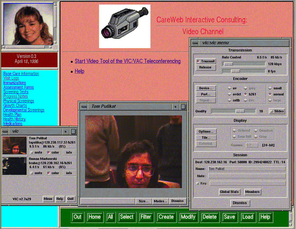Click the bandwidth rate control slider
The image size is (296, 229).
click(244, 64)
